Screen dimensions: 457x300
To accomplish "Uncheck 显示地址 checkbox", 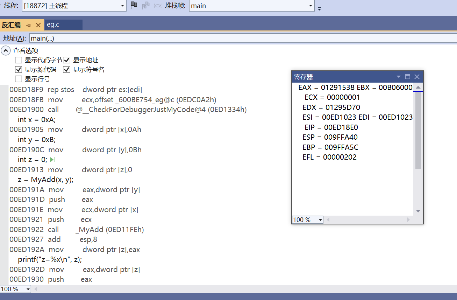I will (x=66, y=60).
